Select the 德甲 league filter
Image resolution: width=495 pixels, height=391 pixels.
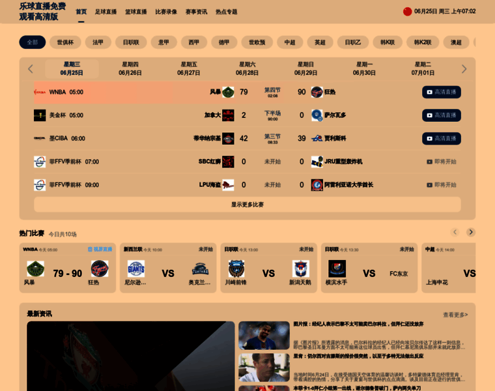pos(224,42)
